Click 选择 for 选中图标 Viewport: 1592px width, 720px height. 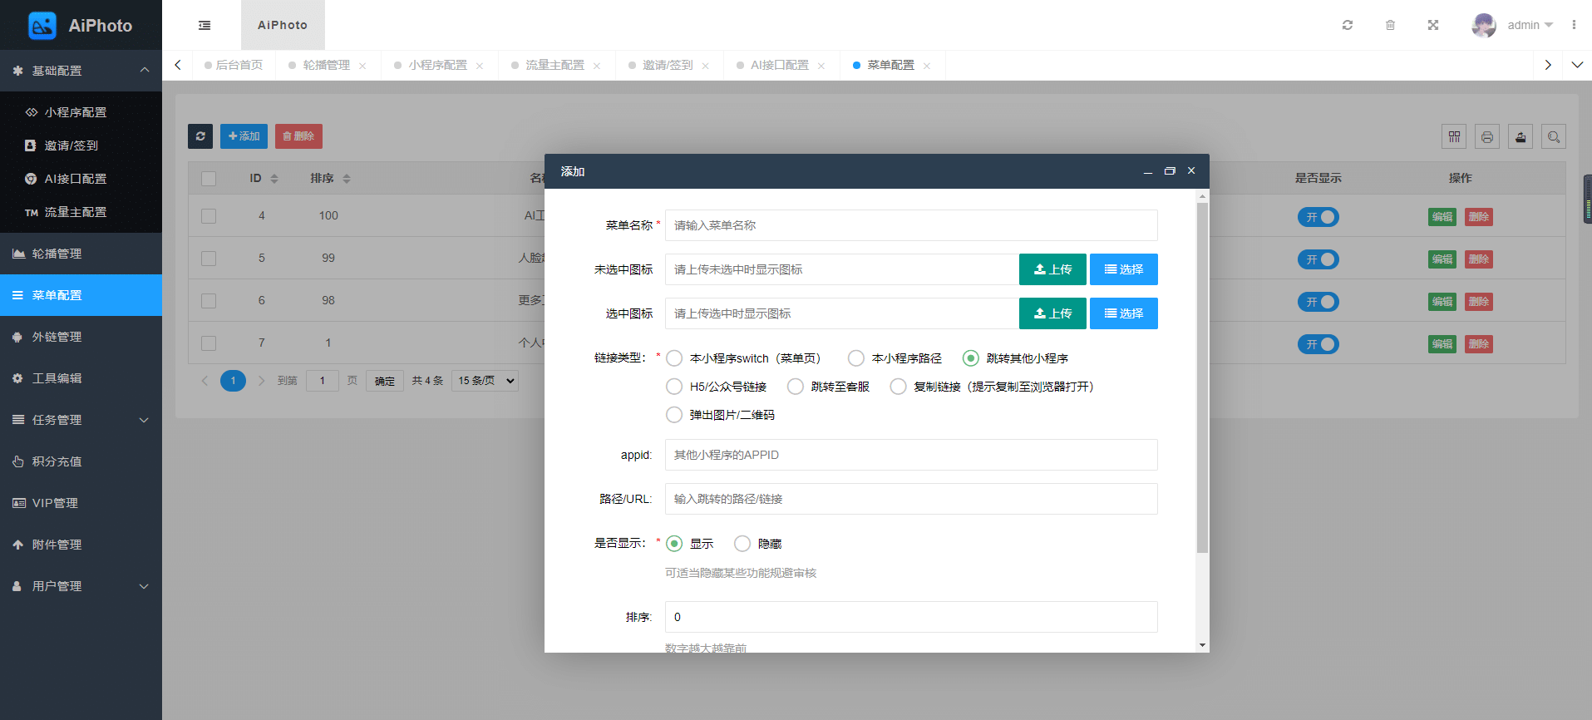point(1124,313)
